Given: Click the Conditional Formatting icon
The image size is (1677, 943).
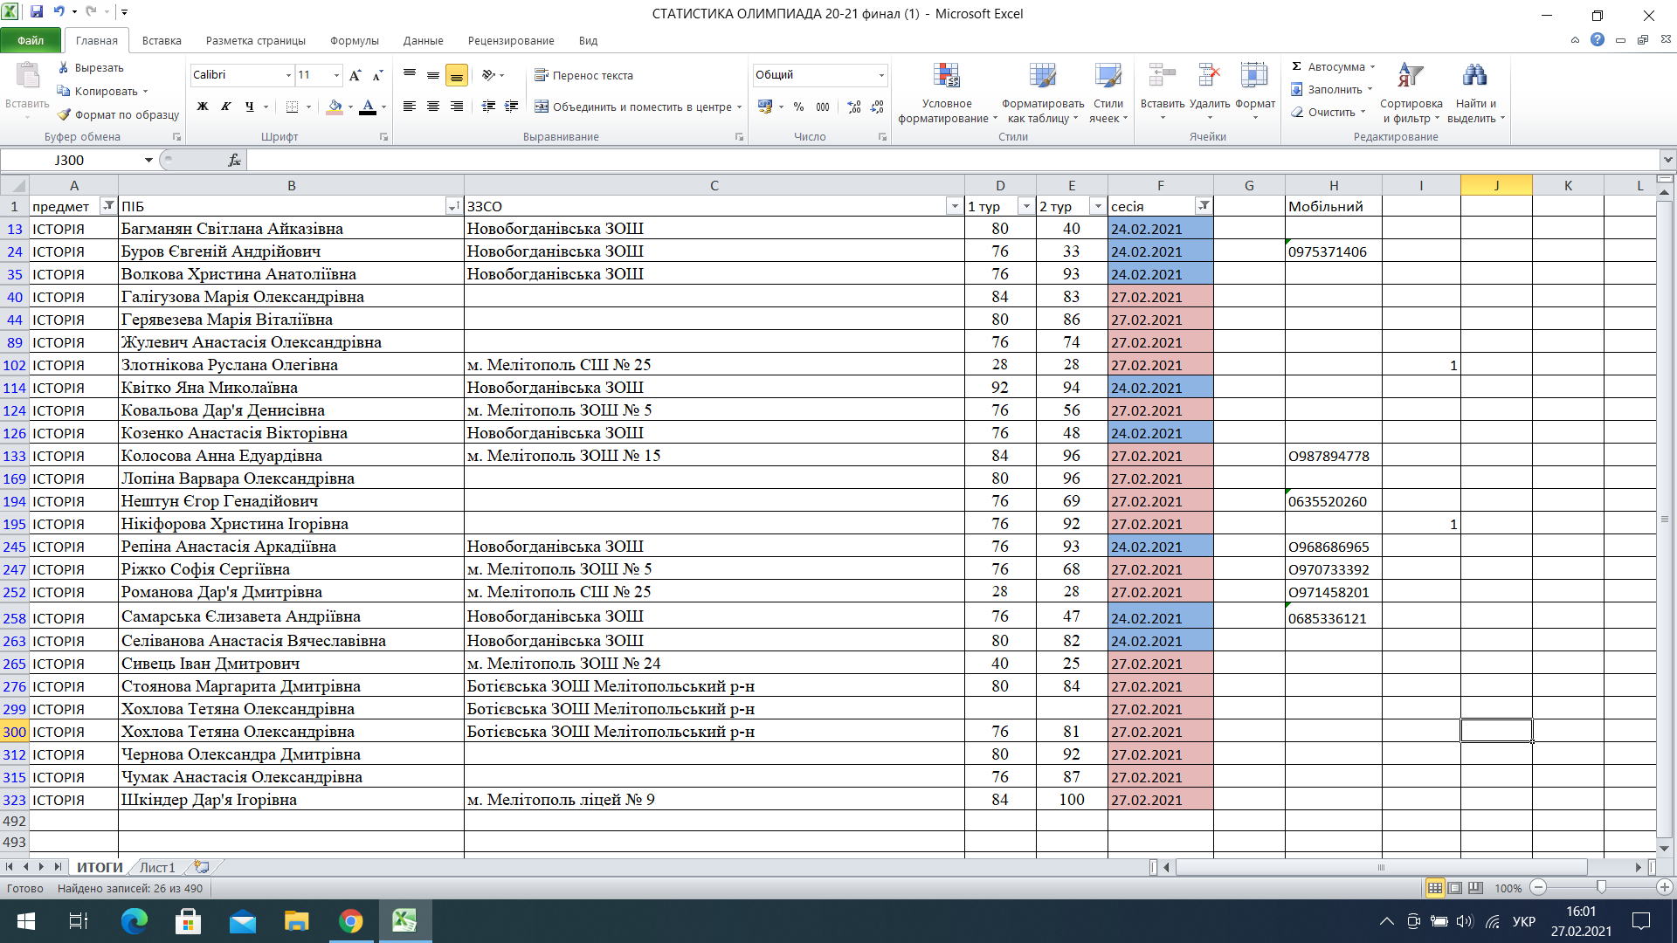Looking at the screenshot, I should (x=946, y=76).
